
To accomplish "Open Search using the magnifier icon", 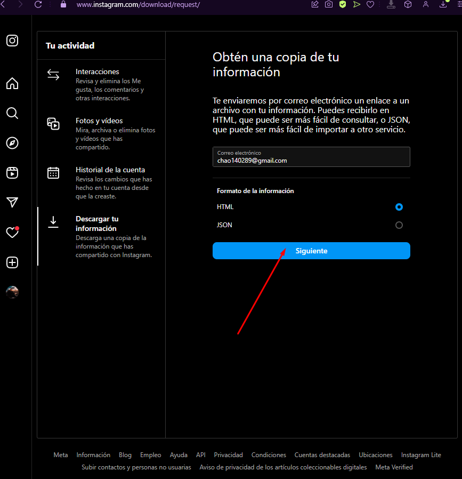I will 12,113.
